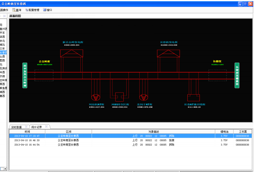254x172 pixels.
Task: Click the 锂电池 column header
Action: click(224, 131)
